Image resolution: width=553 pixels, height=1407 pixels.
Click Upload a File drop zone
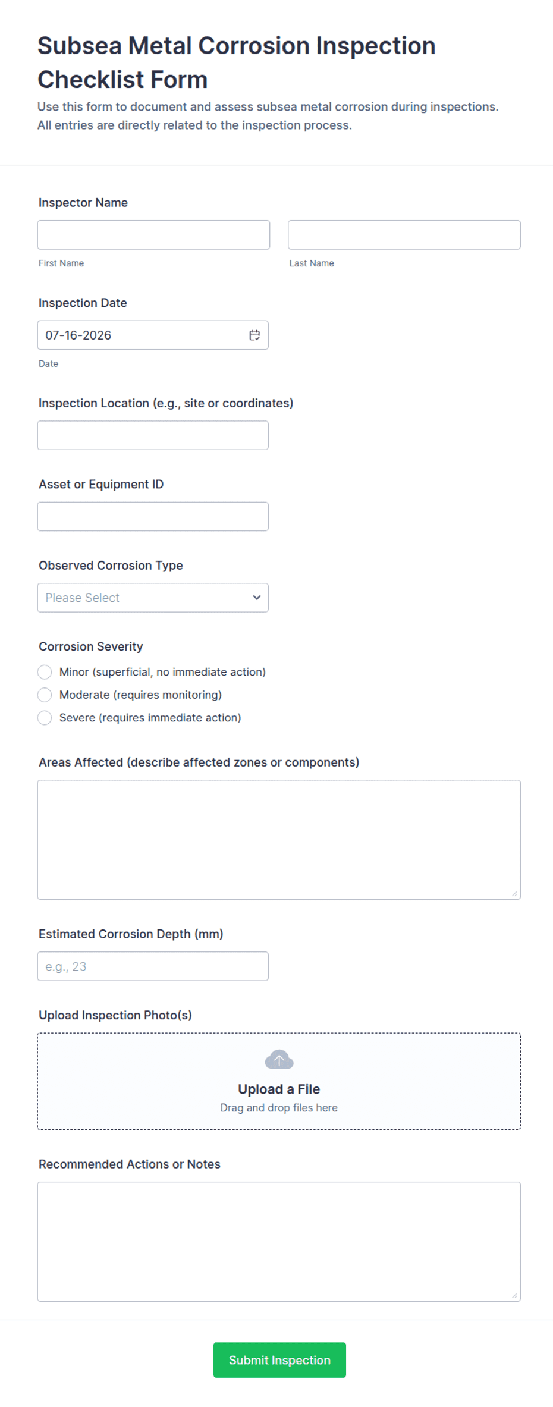pos(279,1081)
